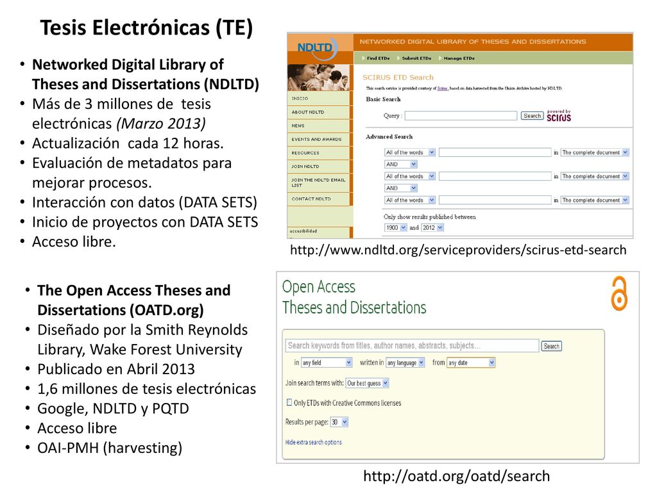Image resolution: width=657 pixels, height=492 pixels.
Task: Click the SCIRUS ETD Search heading
Action: pos(398,78)
